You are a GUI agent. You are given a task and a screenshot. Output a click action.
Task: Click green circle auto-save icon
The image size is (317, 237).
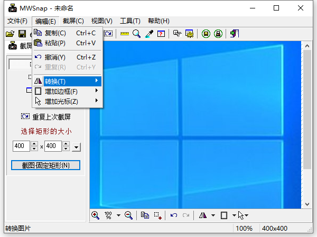click(x=206, y=34)
